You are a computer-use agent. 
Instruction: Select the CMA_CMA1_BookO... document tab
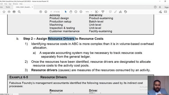[23, 7]
